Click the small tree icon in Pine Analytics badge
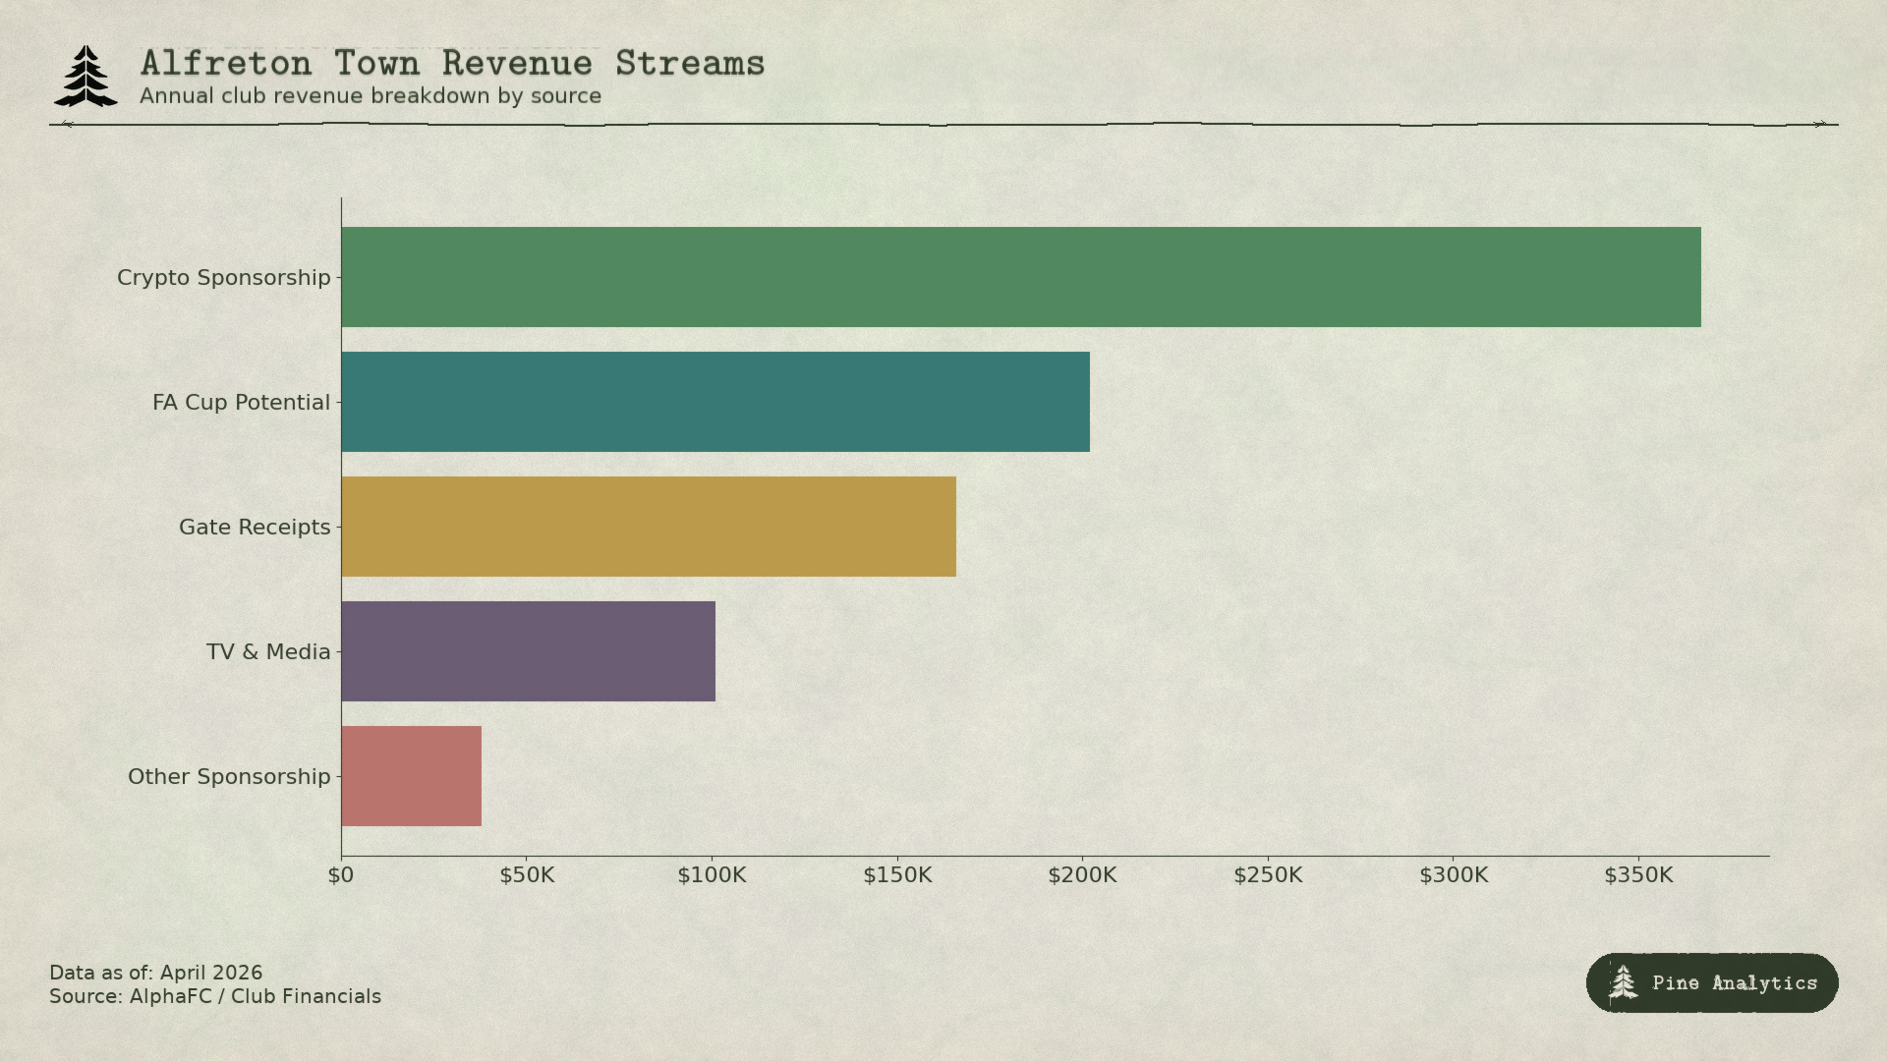Screen dimensions: 1887x1061 [x=1623, y=982]
